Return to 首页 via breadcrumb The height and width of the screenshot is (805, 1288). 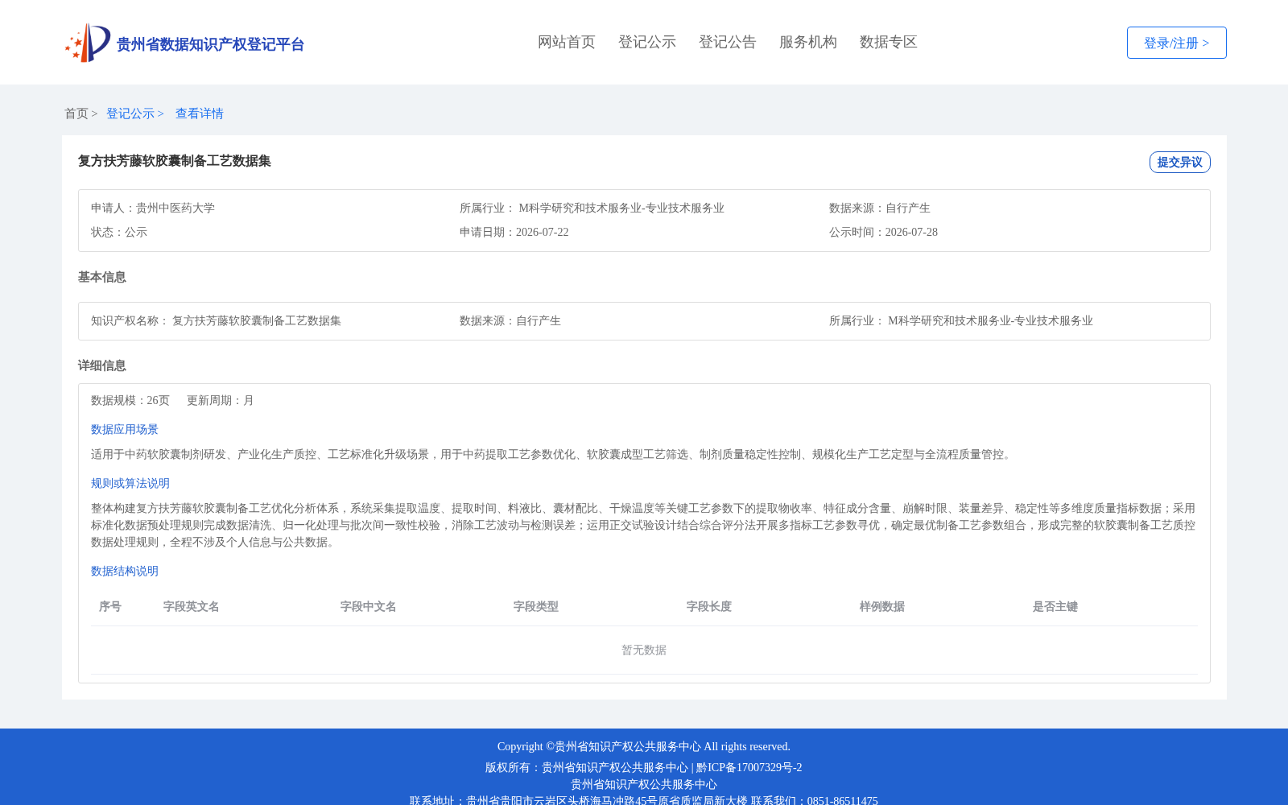[76, 114]
